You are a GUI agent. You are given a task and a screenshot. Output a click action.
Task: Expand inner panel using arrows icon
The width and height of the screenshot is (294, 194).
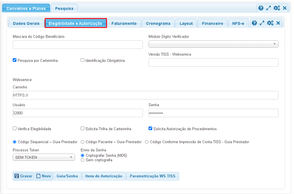[262, 23]
